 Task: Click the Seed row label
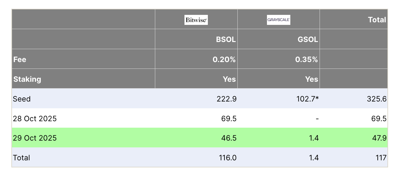pyautogui.click(x=22, y=99)
